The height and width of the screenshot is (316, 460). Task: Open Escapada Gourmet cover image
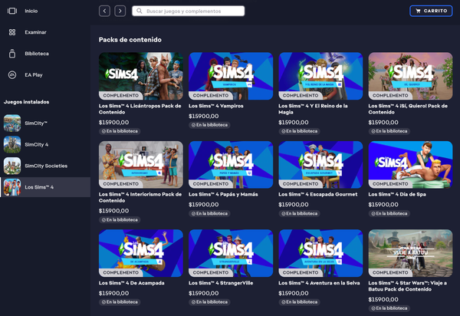320,165
